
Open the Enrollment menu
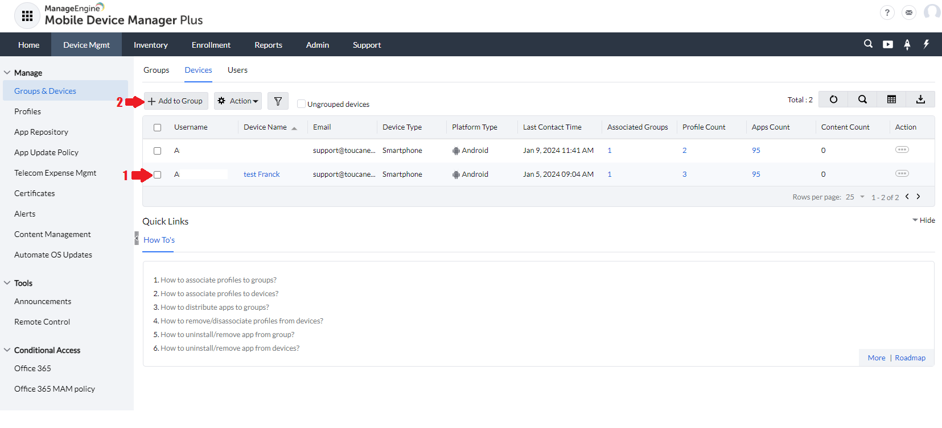(211, 45)
